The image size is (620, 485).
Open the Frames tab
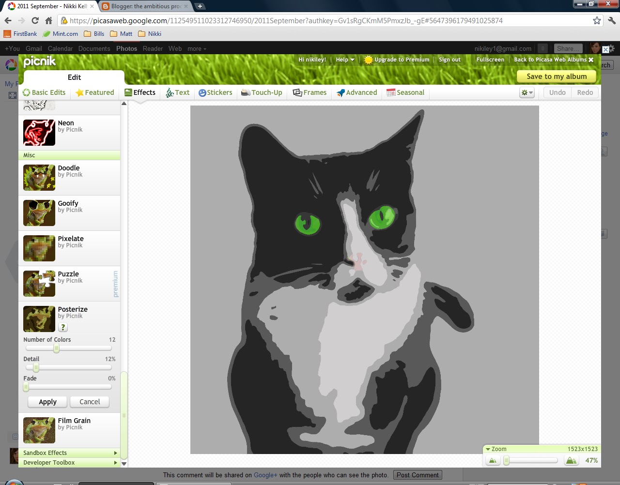[x=310, y=92]
